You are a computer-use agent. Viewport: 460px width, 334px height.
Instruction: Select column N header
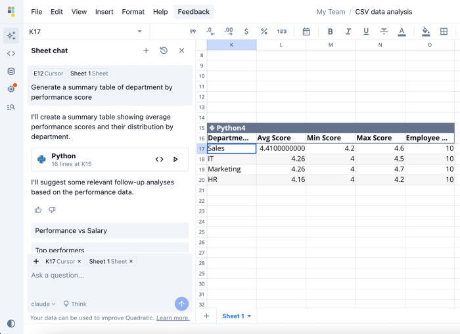tap(380, 45)
